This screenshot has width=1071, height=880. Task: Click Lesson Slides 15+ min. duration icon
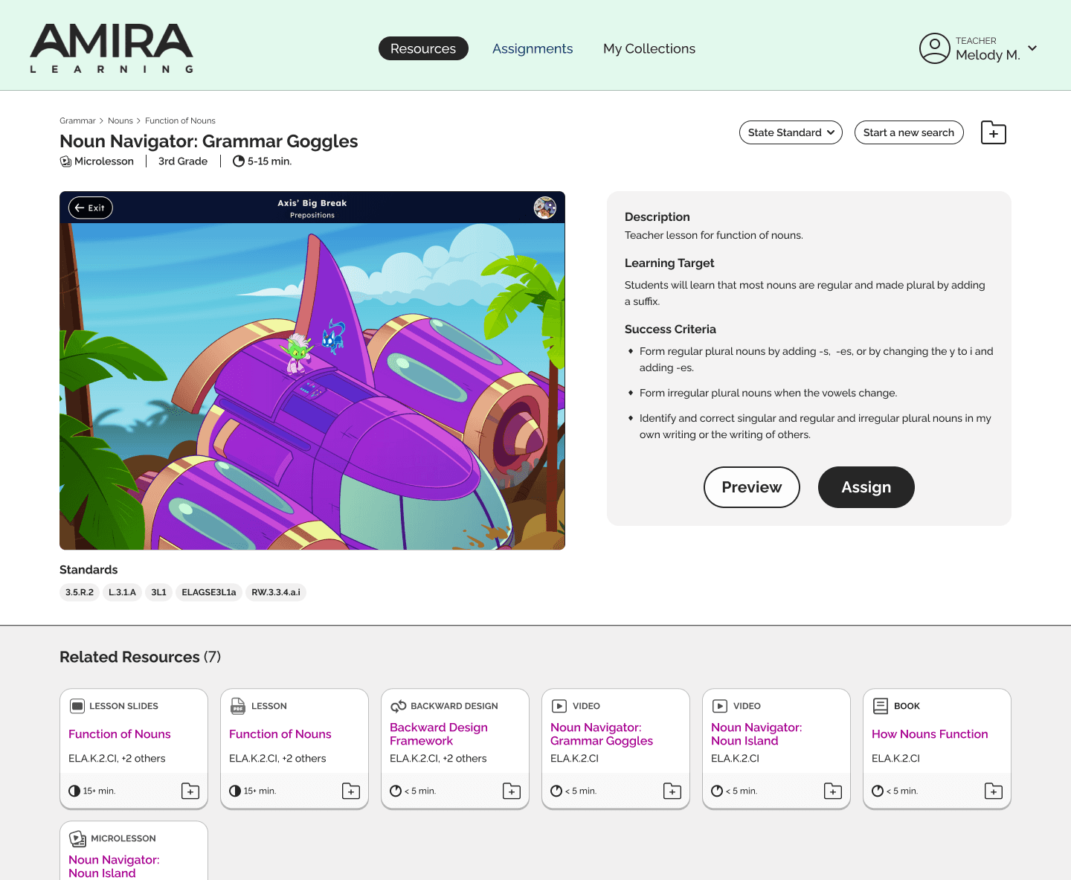74,791
